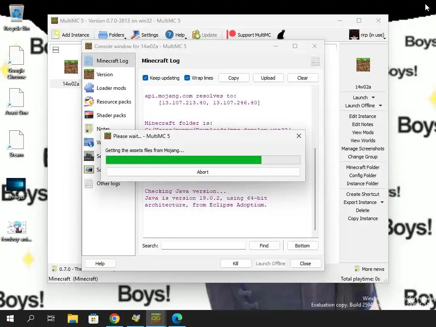436x327 pixels.
Task: Expand the Launch Offline dropdown arrow
Action: tap(380, 106)
